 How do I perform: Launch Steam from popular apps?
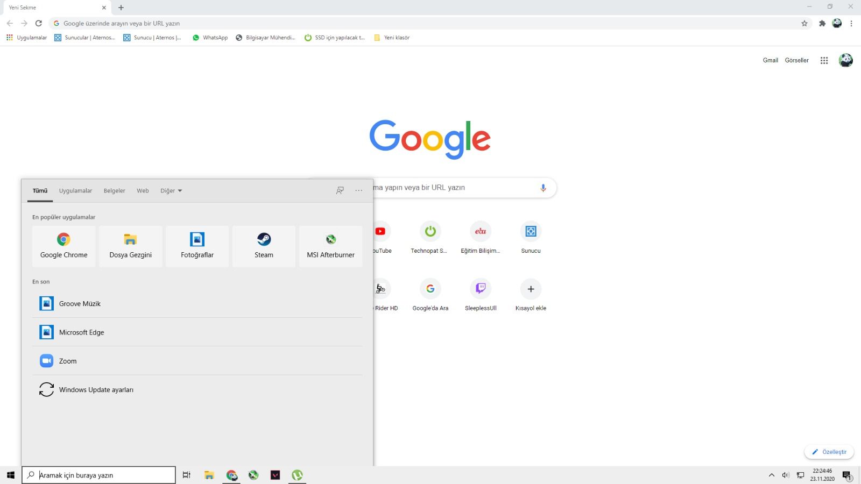(x=264, y=246)
